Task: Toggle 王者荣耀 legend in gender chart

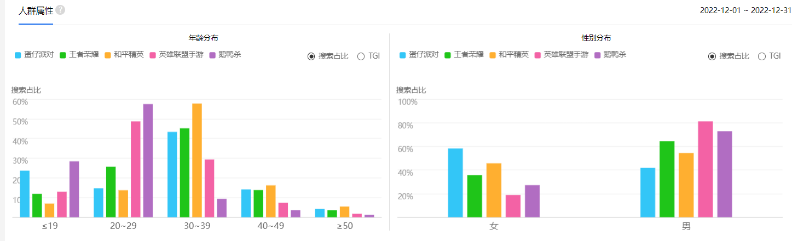Action: point(464,55)
